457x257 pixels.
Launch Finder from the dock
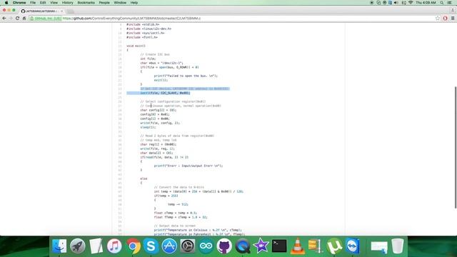[59, 246]
